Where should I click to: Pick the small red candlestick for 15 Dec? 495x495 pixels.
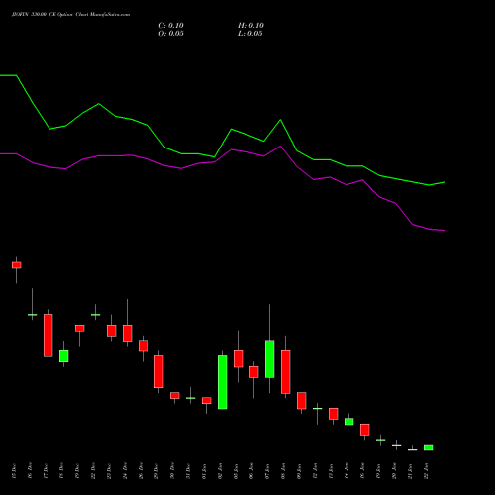[x=17, y=265]
